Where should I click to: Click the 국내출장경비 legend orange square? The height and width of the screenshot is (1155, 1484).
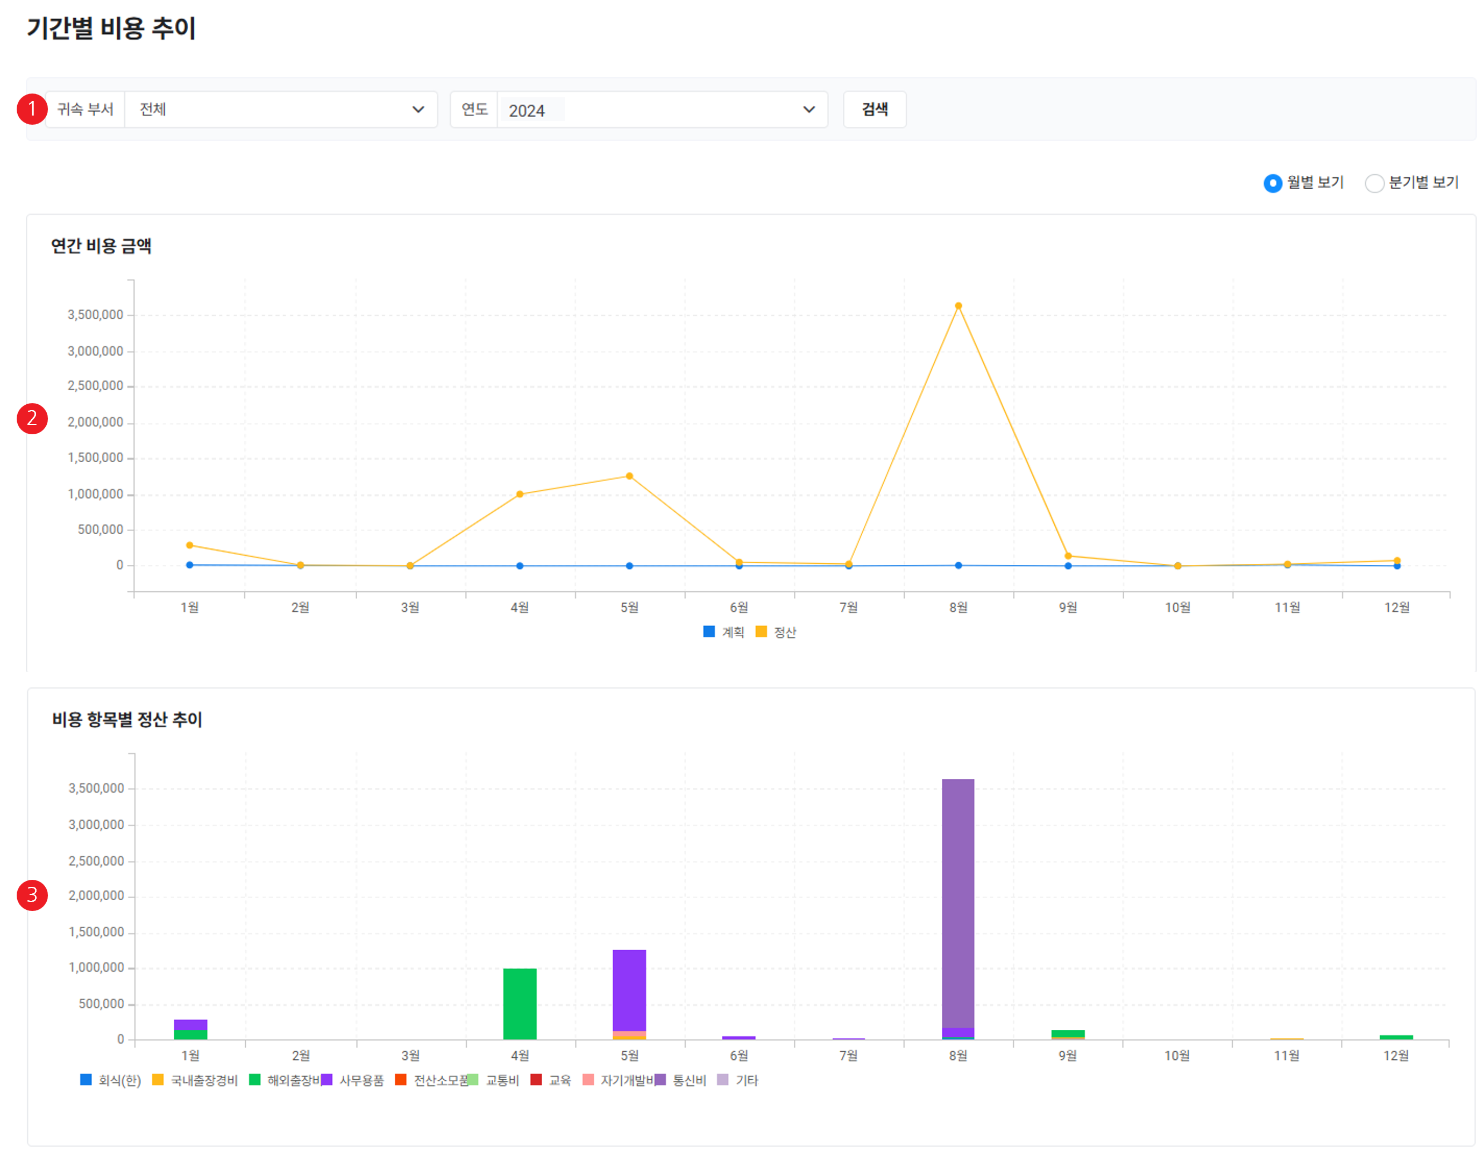pyautogui.click(x=158, y=1080)
